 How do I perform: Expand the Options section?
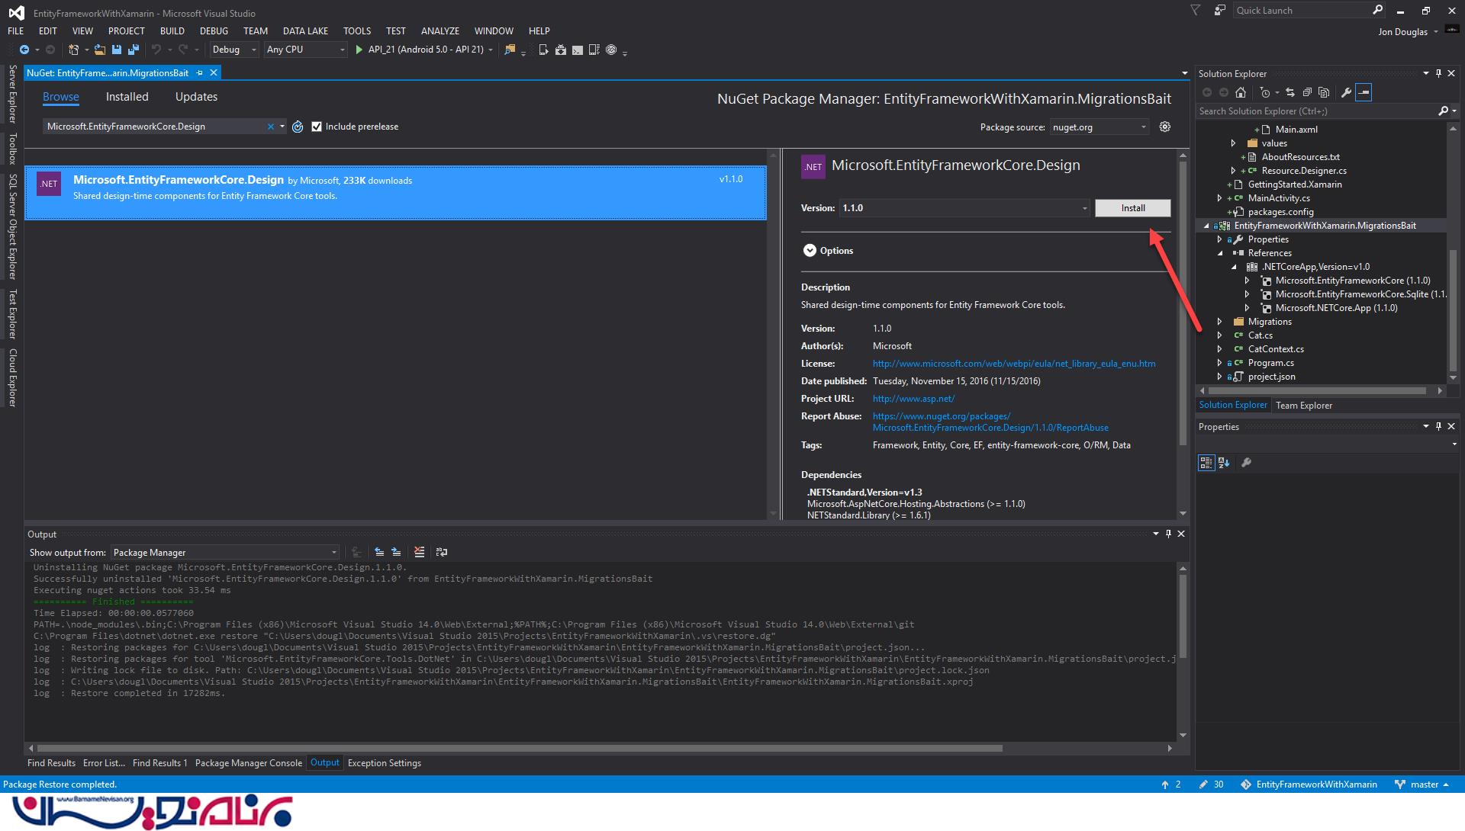pos(810,251)
